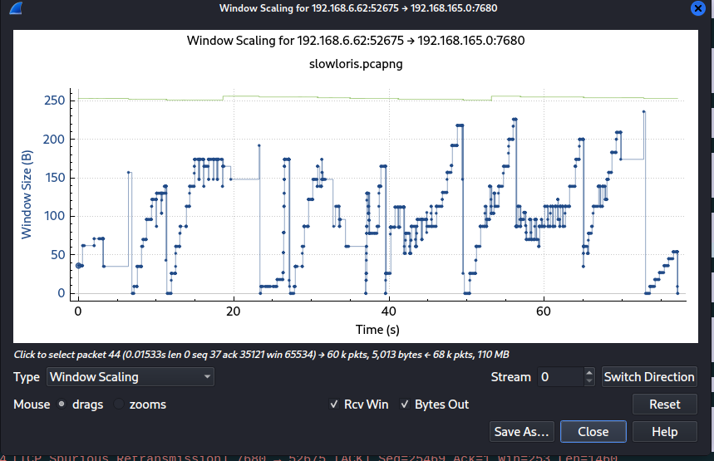714x461 pixels.
Task: Click Save As... to export graph
Action: click(521, 432)
